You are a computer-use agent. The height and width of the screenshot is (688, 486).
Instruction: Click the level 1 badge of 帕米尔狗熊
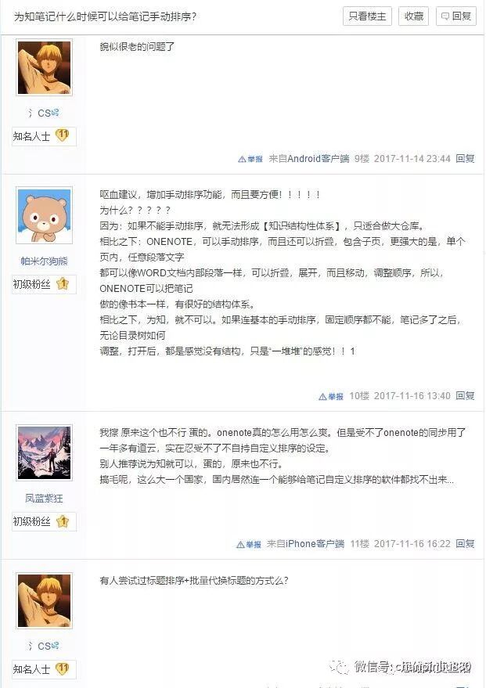pyautogui.click(x=63, y=284)
